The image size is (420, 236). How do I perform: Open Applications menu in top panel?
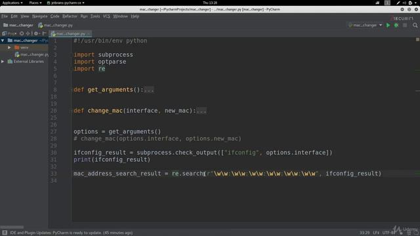point(12,3)
